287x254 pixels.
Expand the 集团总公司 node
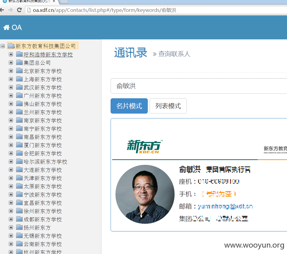point(11,63)
